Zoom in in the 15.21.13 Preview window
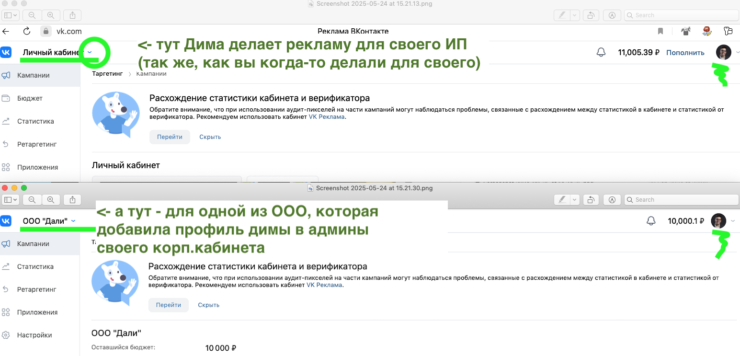 click(51, 15)
